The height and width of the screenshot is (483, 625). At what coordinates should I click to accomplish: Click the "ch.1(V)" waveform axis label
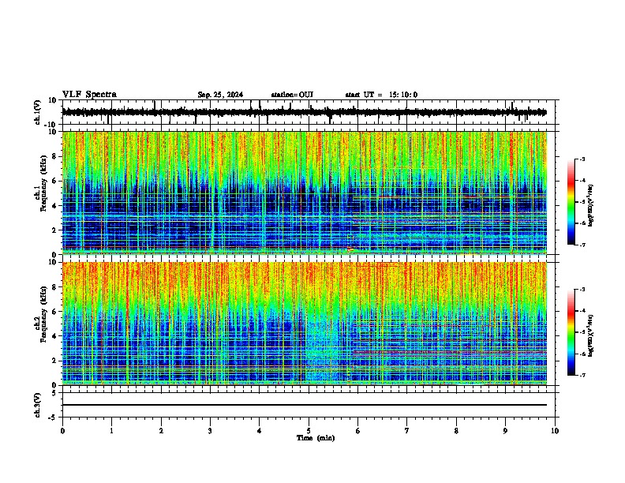click(x=38, y=112)
